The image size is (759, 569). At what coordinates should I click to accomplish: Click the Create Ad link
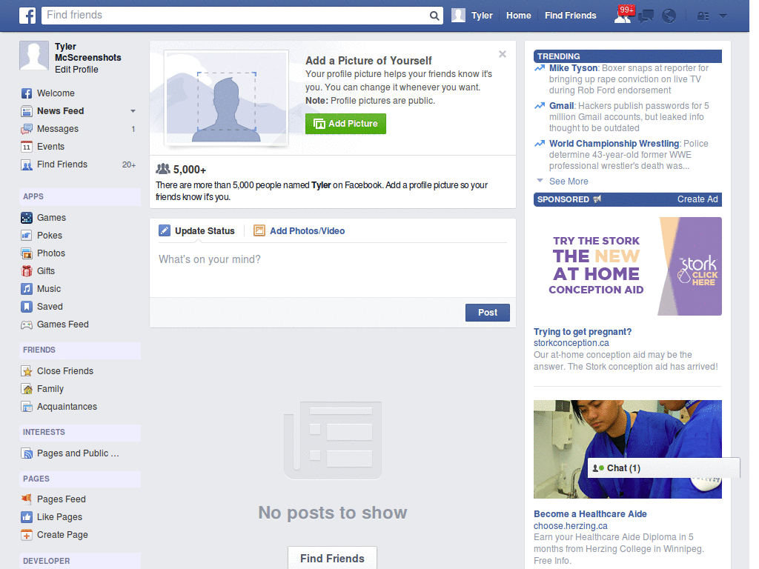tap(697, 199)
